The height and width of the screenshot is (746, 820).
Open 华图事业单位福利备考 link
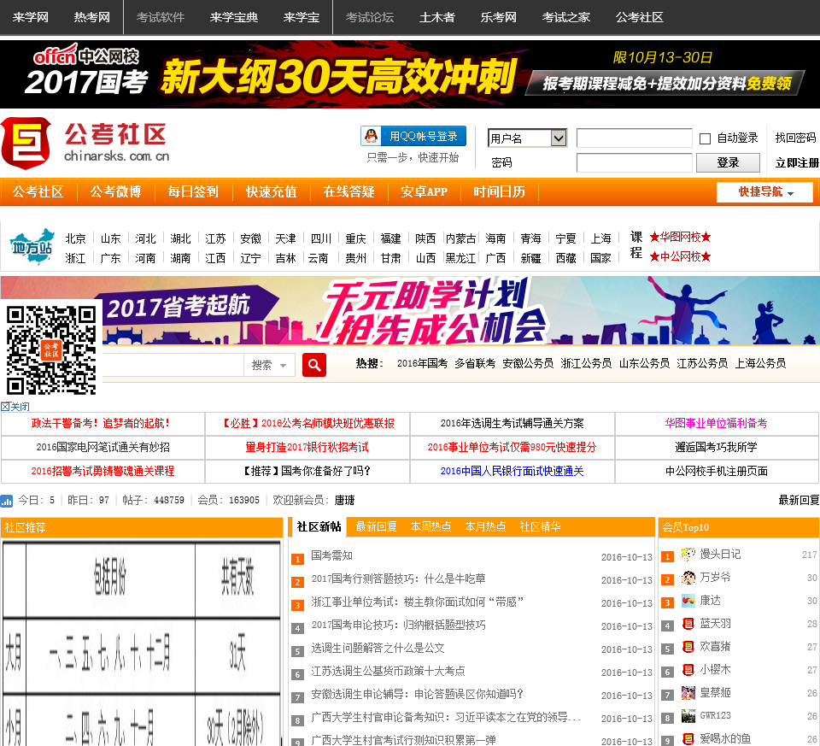coord(716,423)
